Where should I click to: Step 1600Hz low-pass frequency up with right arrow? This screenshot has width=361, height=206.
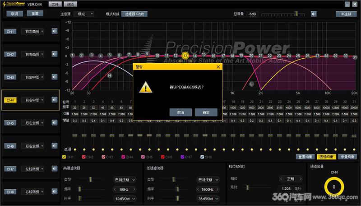pyautogui.click(x=217, y=189)
